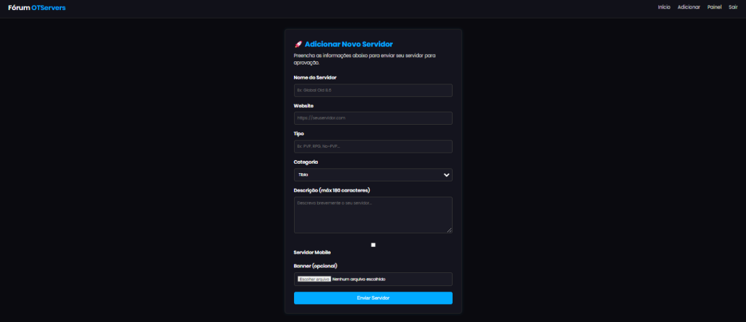Screen dimensions: 746x322
Task: Go to the Início page
Action: tap(664, 7)
